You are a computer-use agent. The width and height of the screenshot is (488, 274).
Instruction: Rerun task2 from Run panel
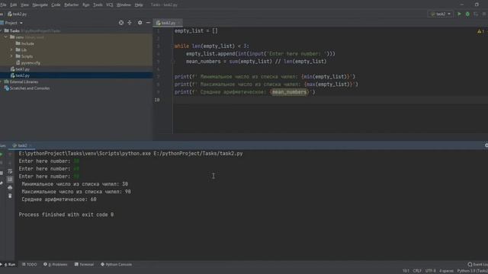[x=2, y=154]
